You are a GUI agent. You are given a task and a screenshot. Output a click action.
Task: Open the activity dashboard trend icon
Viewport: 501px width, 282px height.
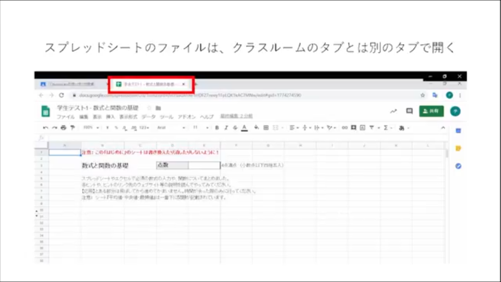pyautogui.click(x=393, y=111)
